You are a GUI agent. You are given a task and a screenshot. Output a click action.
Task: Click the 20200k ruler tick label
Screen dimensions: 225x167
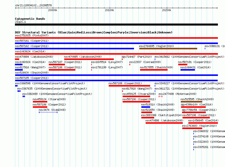coord(167,10)
